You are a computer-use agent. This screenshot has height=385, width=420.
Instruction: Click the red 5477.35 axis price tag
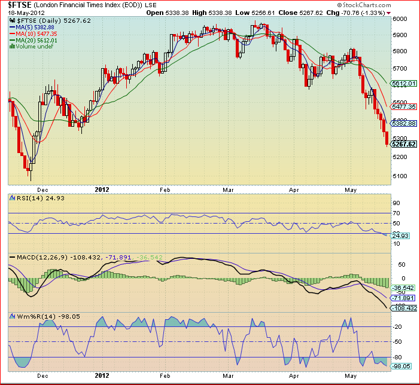point(404,106)
